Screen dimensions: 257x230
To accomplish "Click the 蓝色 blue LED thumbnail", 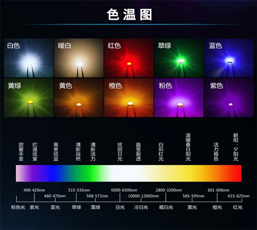I will tap(229, 58).
